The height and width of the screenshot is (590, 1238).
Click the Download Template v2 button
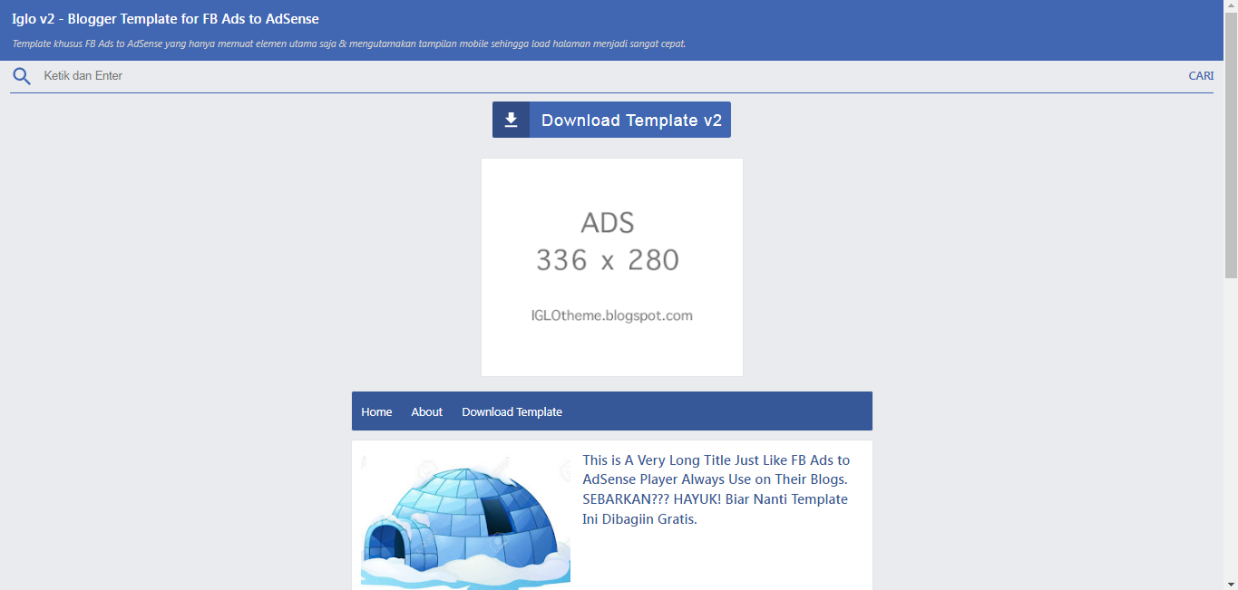tap(611, 120)
